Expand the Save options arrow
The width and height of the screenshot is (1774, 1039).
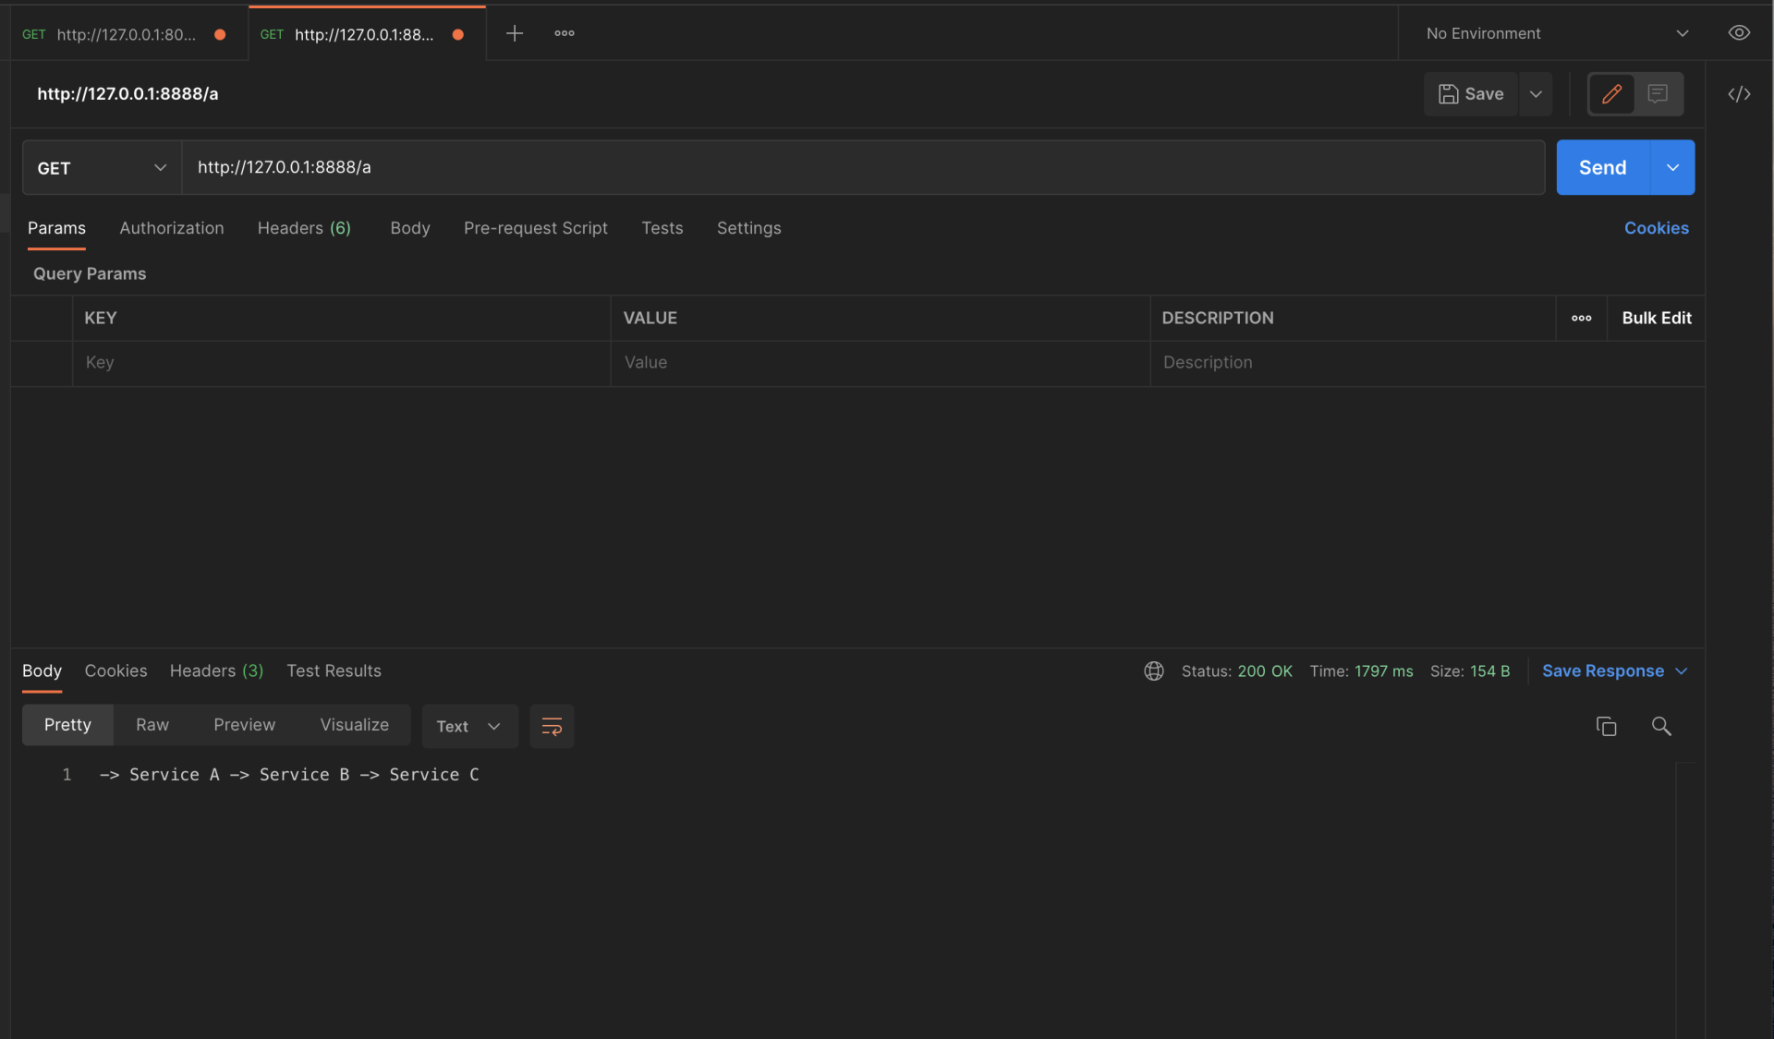[1536, 94]
